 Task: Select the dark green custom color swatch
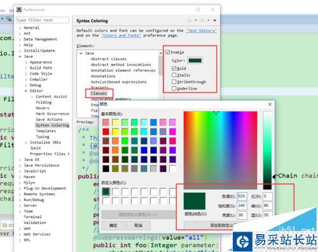[x=106, y=192]
